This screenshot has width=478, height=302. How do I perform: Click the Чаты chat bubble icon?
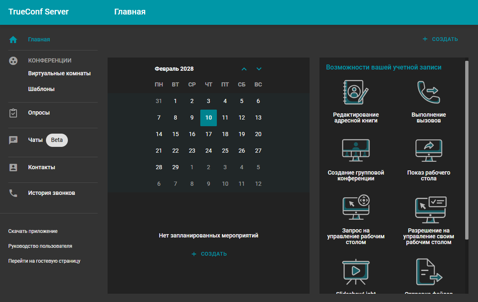click(13, 140)
